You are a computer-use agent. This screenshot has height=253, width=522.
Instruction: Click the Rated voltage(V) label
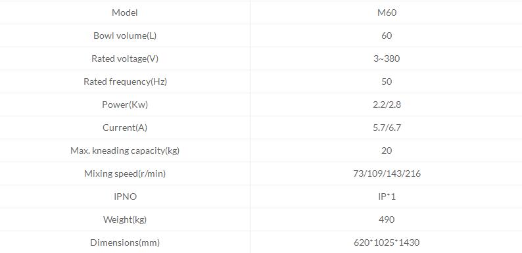click(125, 58)
